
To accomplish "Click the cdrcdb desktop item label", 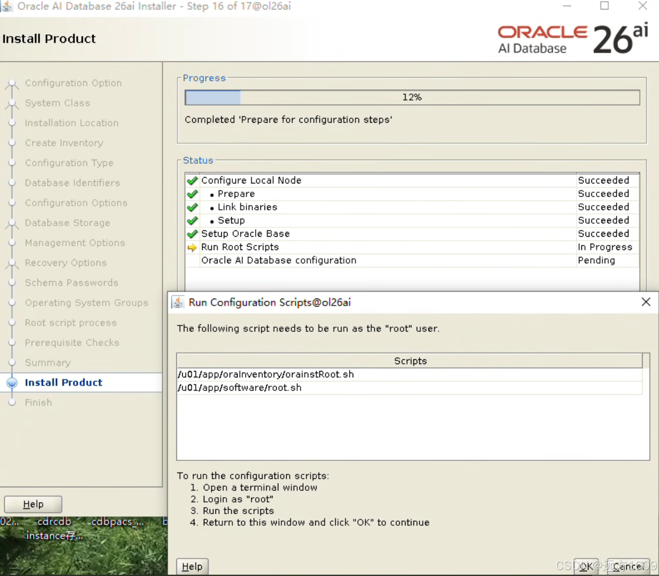I will pyautogui.click(x=54, y=522).
